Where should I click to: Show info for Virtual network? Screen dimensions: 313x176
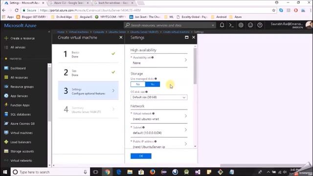coord(153,113)
